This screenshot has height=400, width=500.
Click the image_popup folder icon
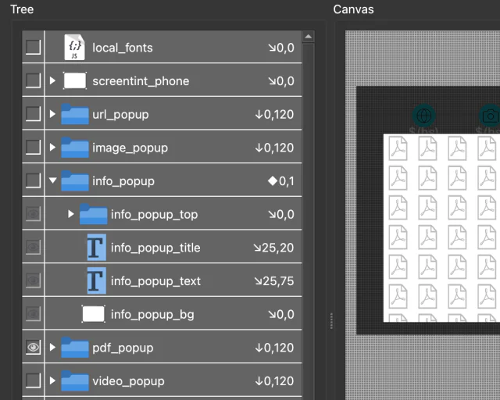coord(75,148)
